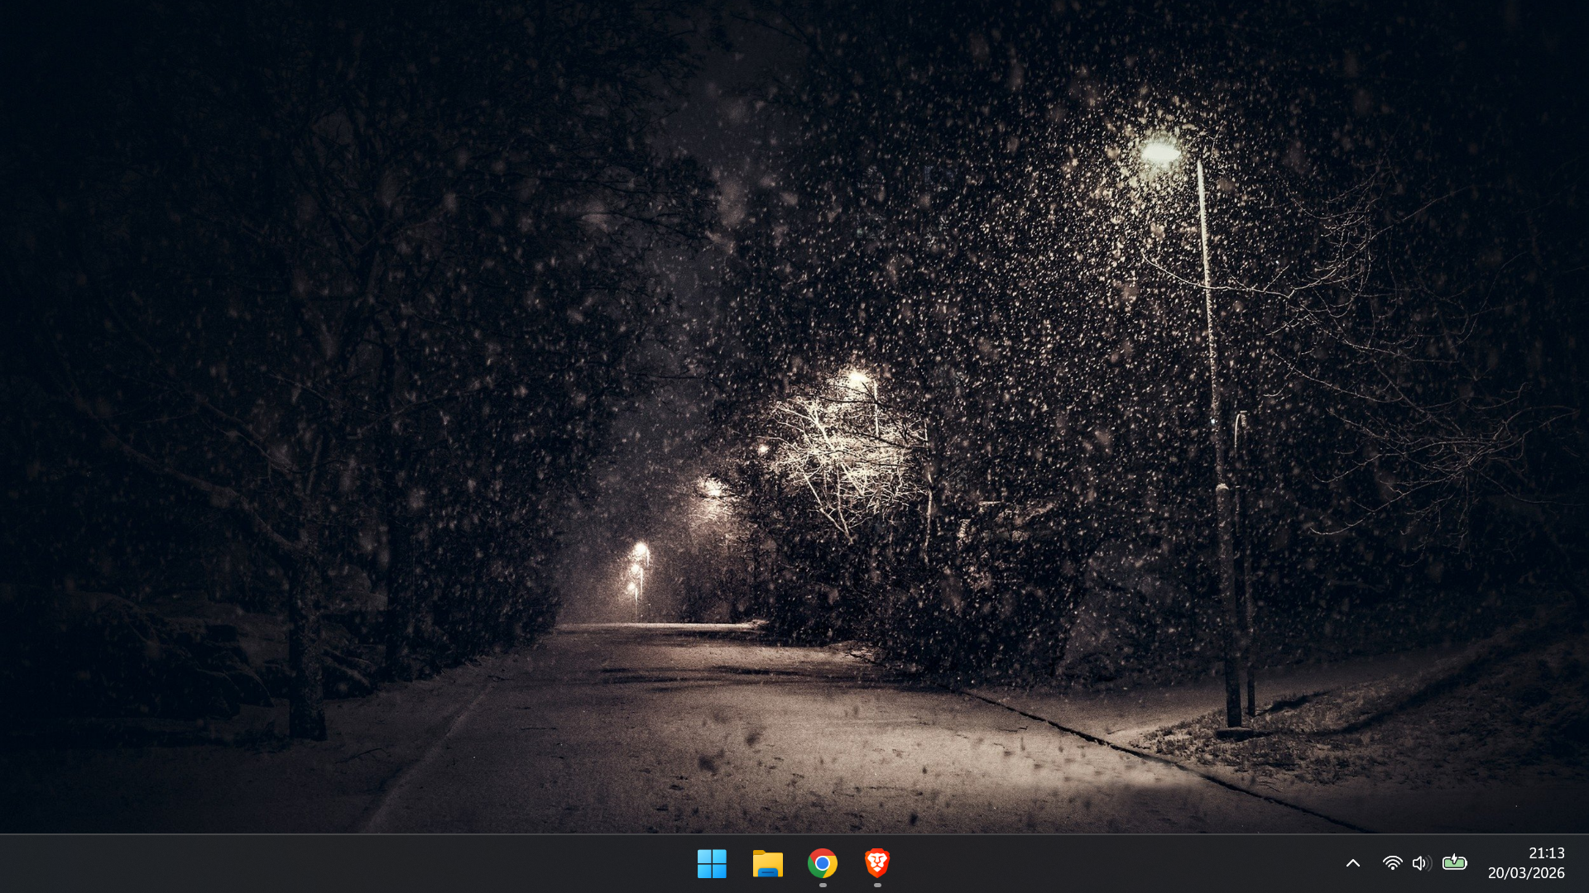Click the 21:13 clock time
This screenshot has height=893, width=1589.
1546,853
